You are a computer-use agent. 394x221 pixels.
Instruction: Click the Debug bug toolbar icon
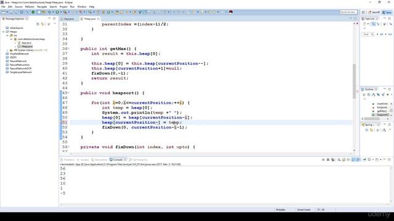(49, 12)
